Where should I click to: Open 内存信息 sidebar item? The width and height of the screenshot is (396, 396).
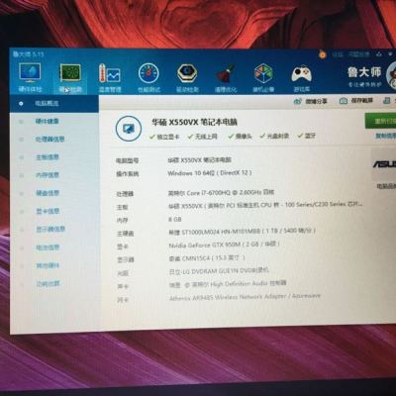click(48, 175)
